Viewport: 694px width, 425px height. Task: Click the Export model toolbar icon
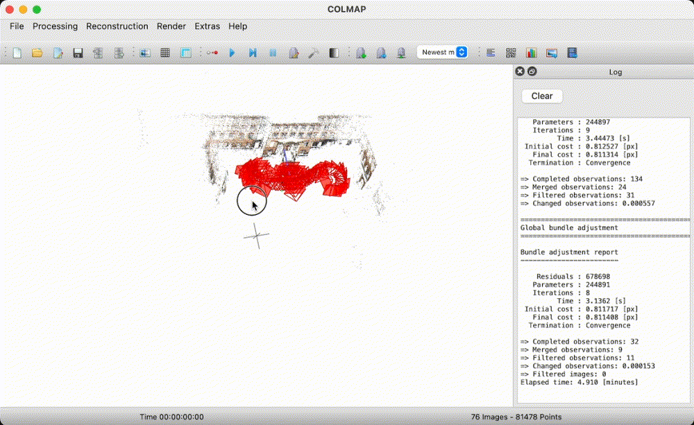tap(119, 53)
